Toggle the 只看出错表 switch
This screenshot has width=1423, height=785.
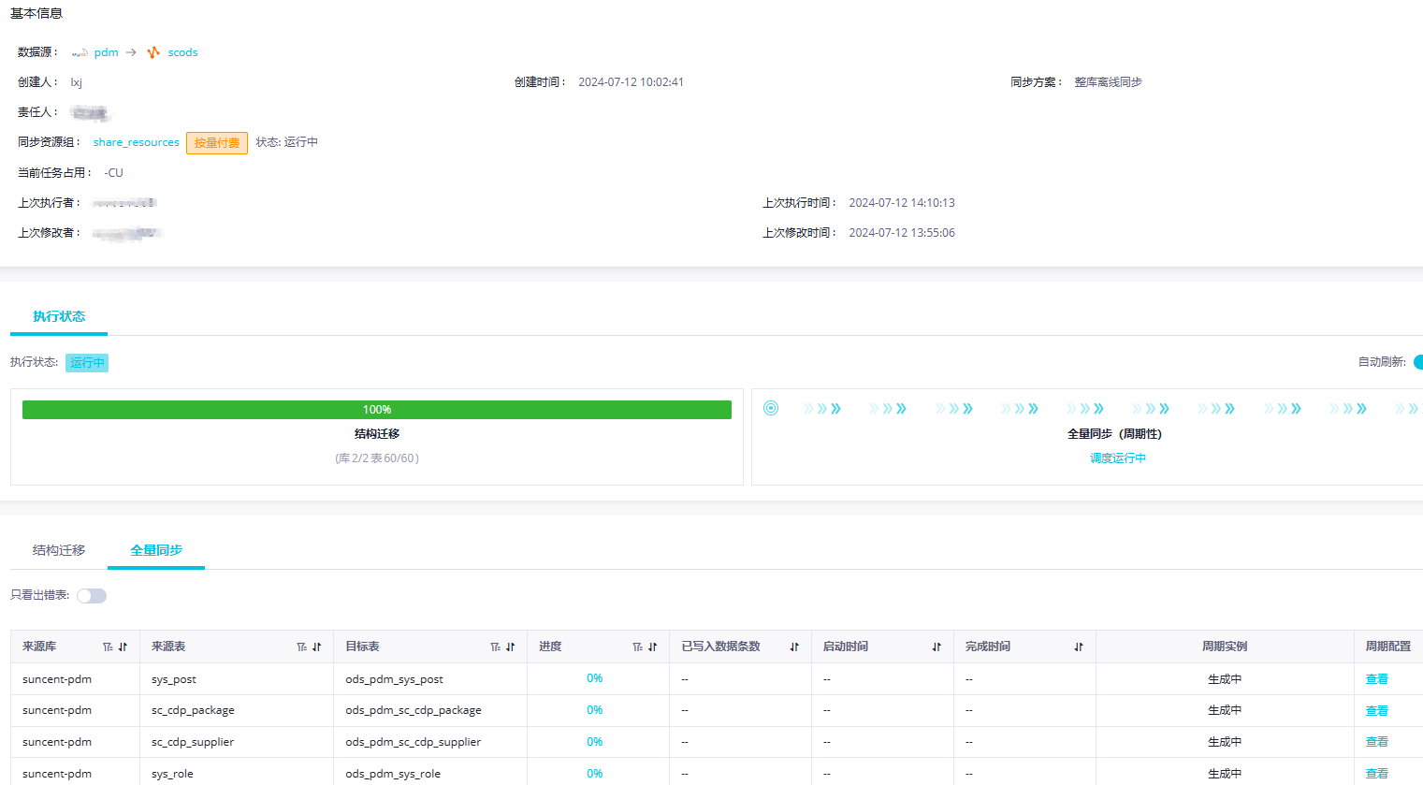[x=92, y=596]
